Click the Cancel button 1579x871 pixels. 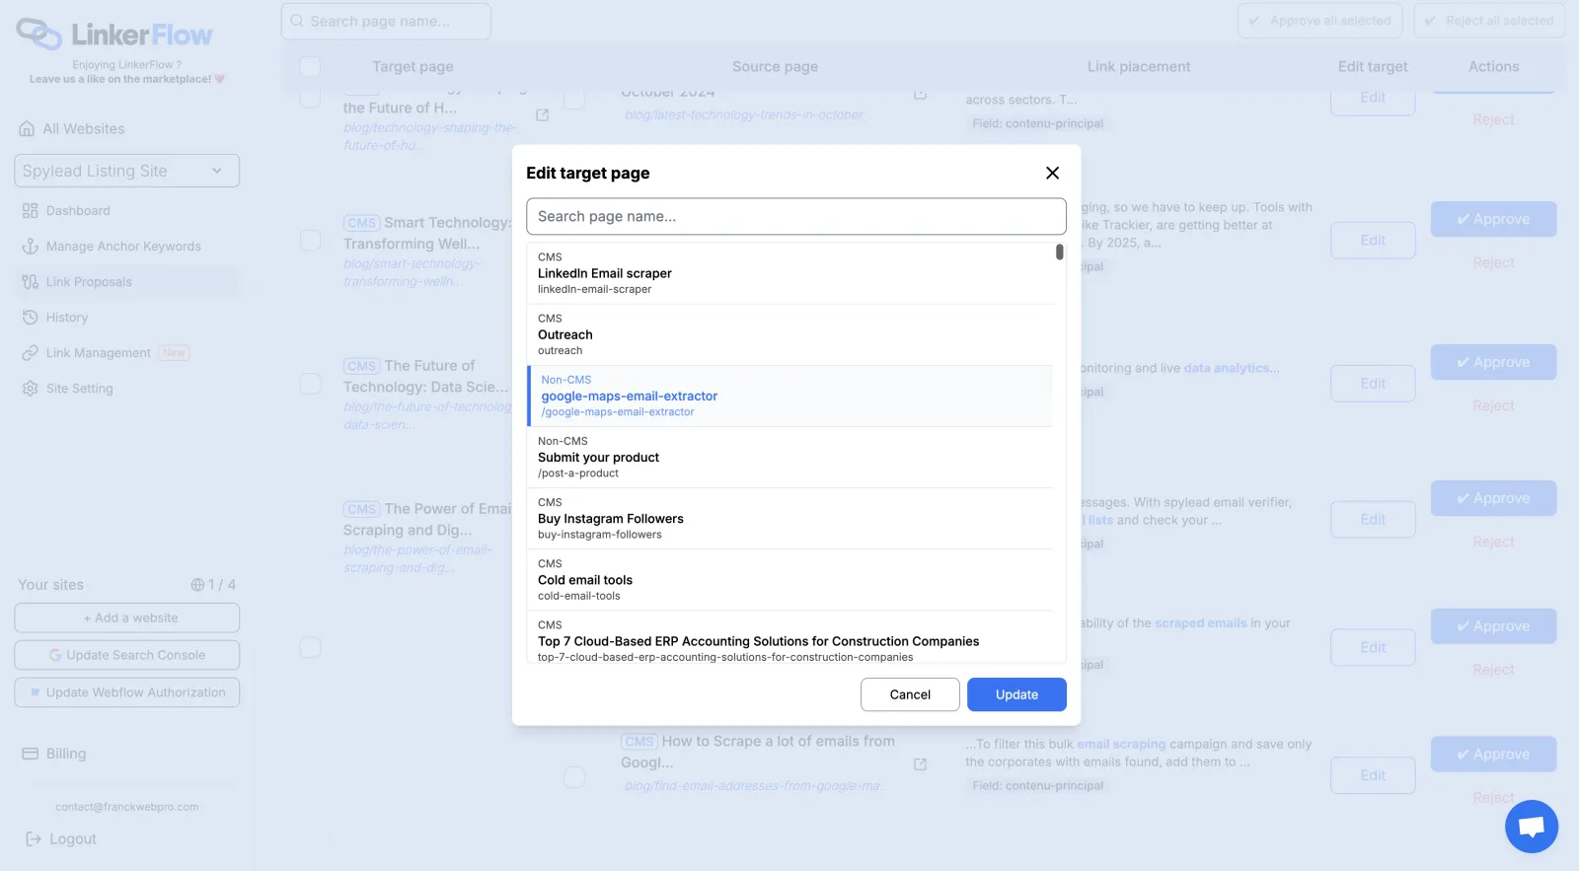tap(910, 694)
